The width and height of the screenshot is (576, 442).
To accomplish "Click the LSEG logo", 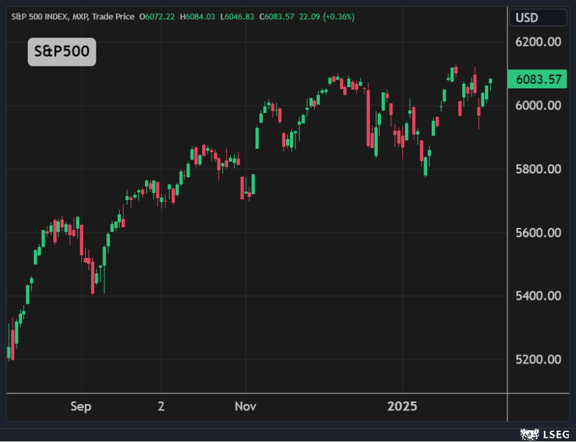I will [x=545, y=434].
